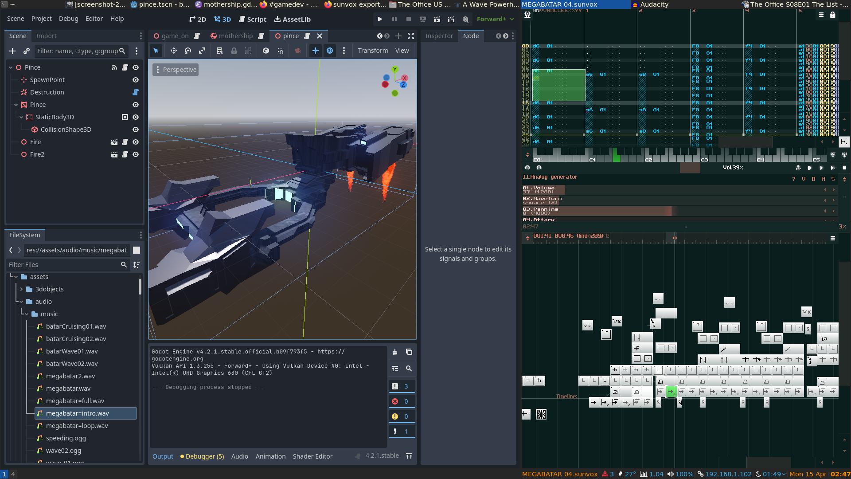Open the Shader Editor panel
Viewport: 851px width, 479px height.
(x=312, y=456)
